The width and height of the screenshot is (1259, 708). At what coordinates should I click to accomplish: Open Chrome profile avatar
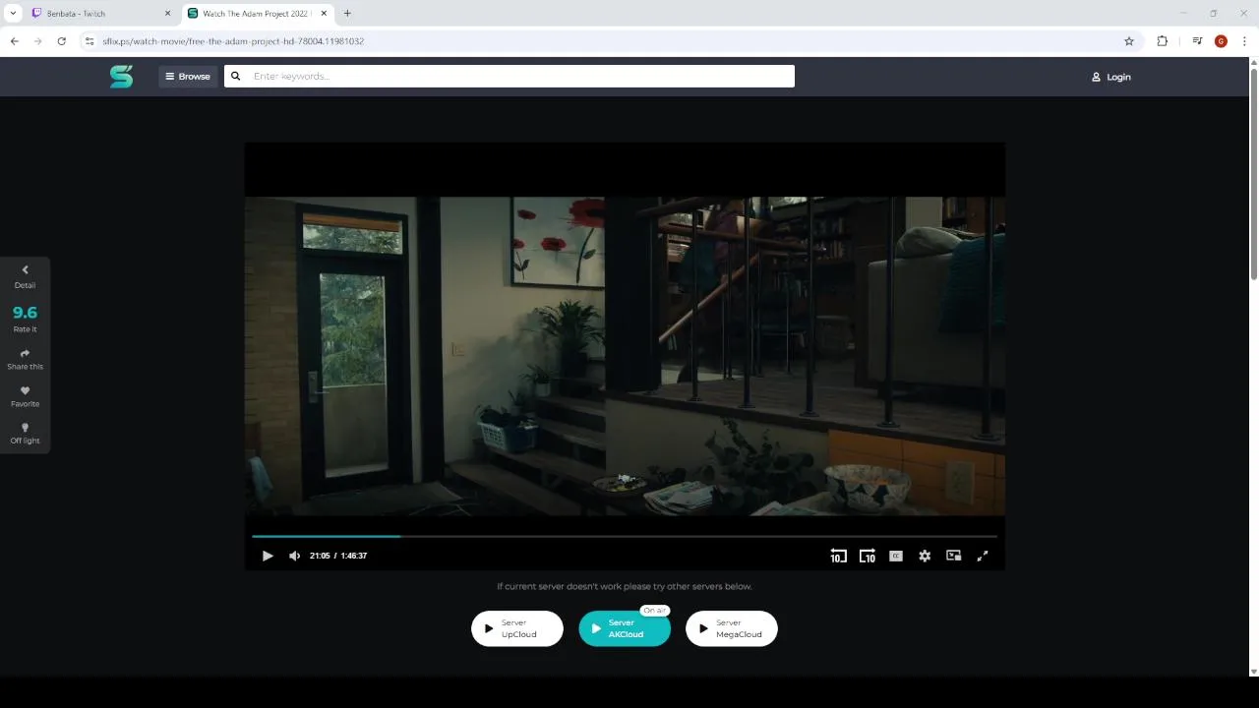coord(1221,41)
